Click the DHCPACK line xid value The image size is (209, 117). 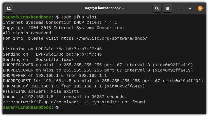(125, 86)
